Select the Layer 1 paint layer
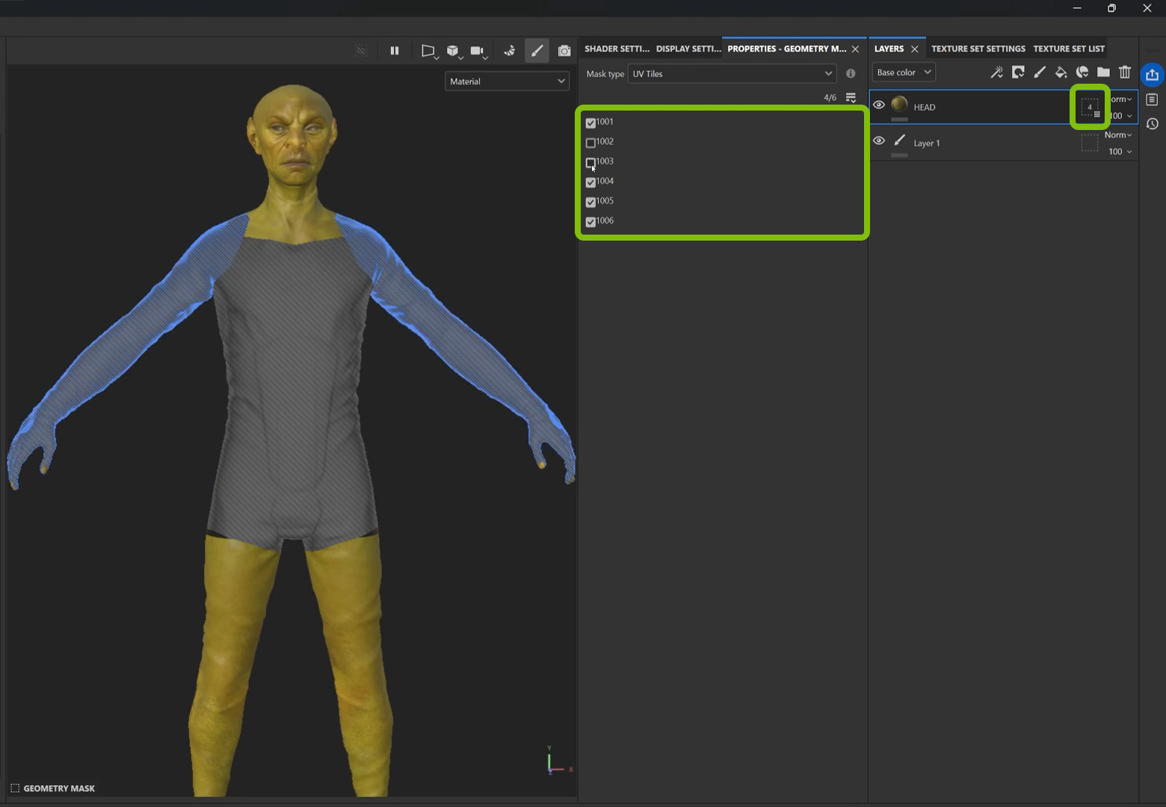Screen dimensions: 1166x807 click(927, 143)
